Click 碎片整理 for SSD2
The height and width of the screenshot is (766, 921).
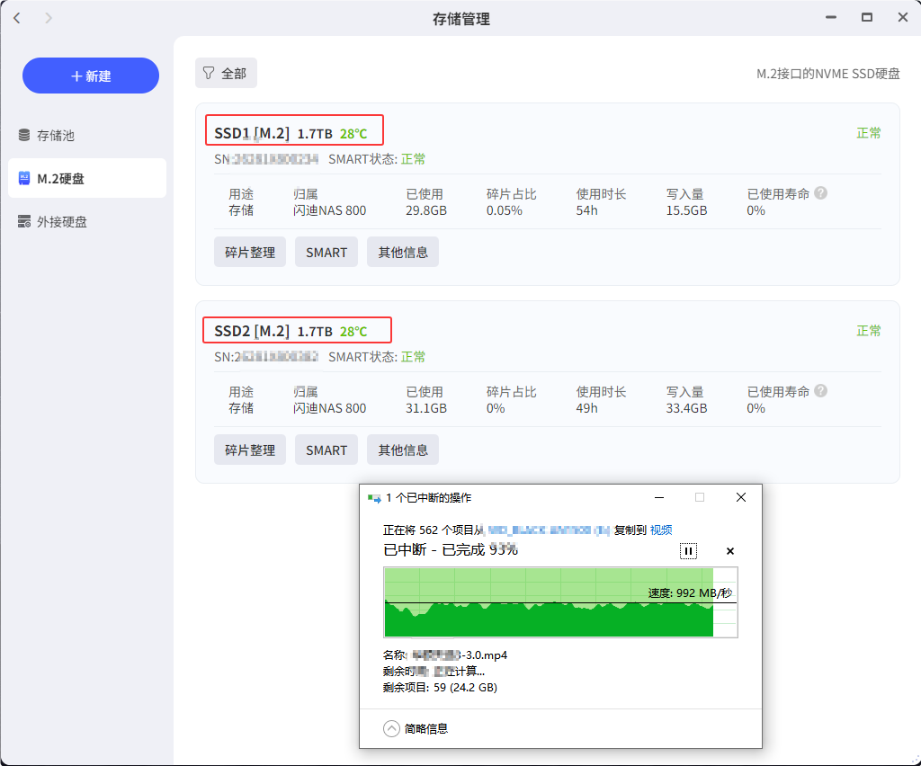point(250,450)
